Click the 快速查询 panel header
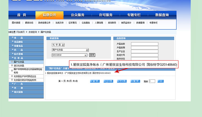202x117 pixels. point(79,38)
